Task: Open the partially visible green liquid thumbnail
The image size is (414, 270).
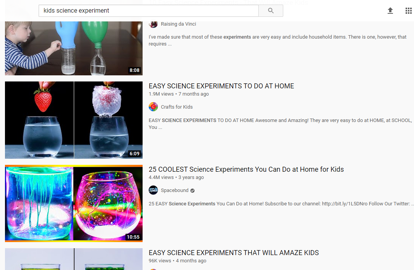Action: (x=74, y=259)
